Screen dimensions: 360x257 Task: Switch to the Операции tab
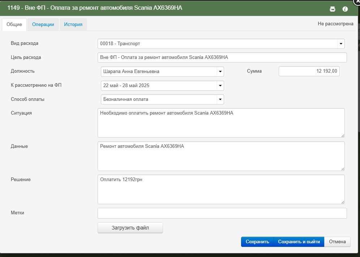[43, 24]
